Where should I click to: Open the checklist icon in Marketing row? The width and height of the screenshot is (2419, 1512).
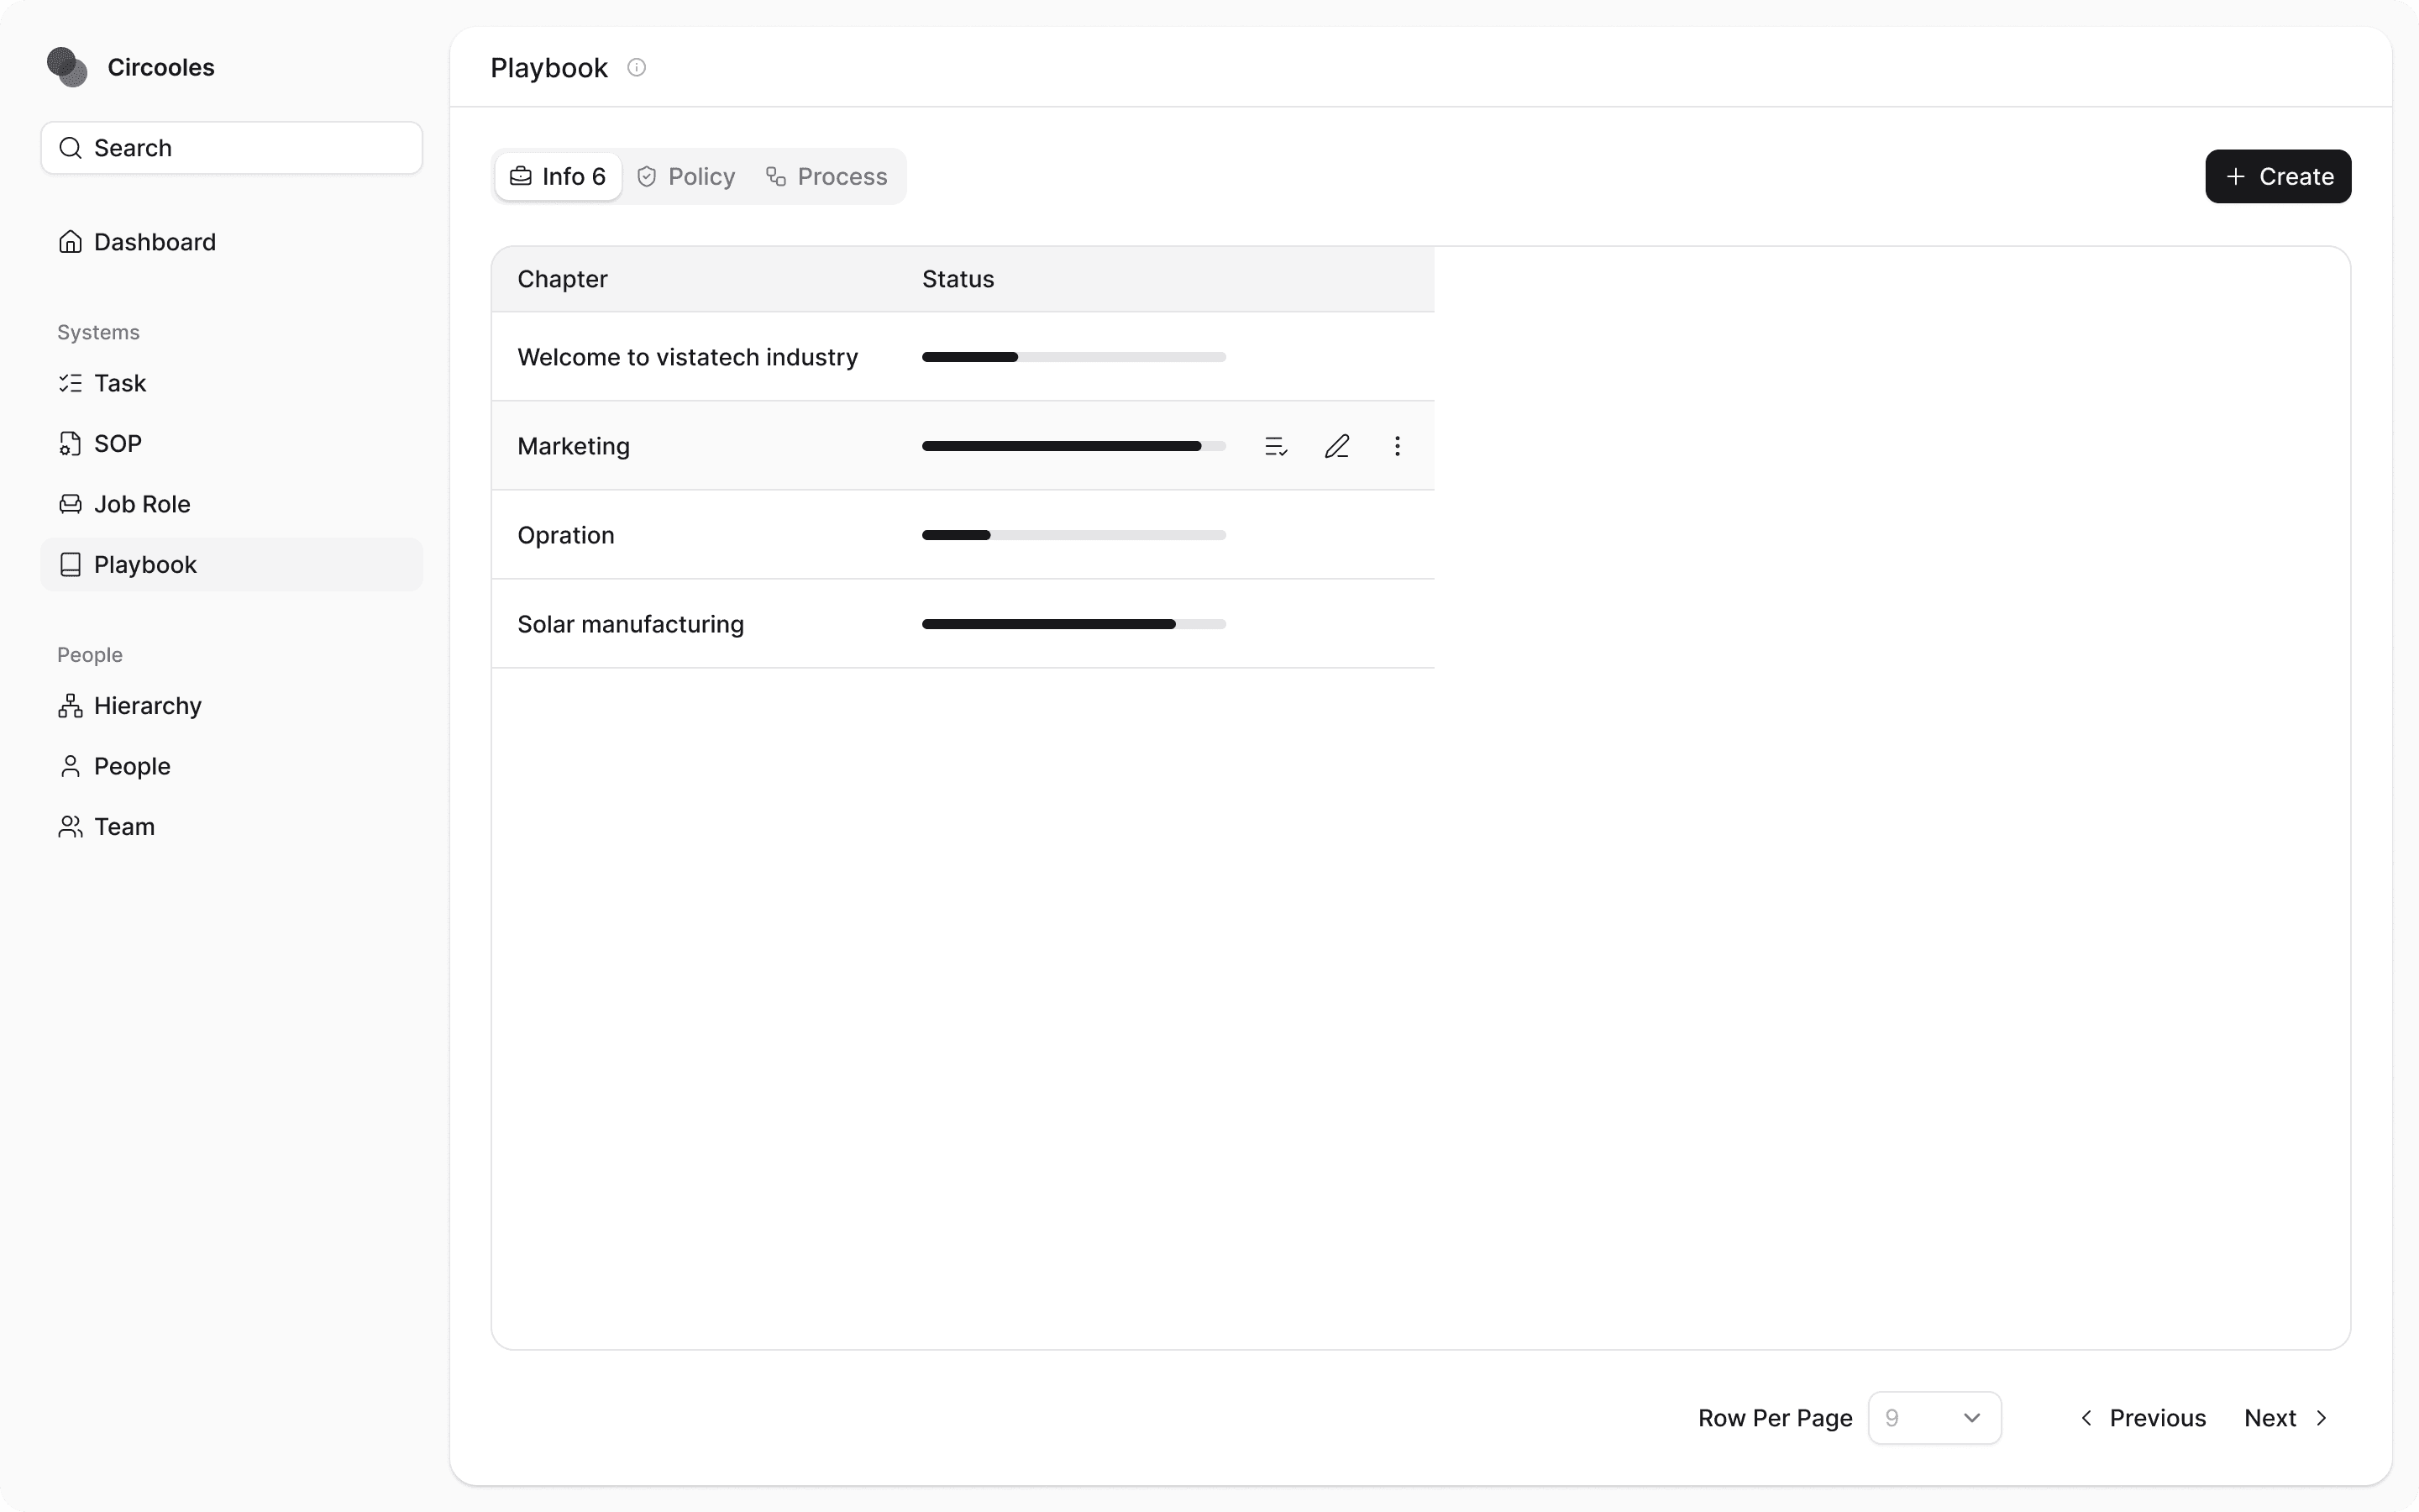pos(1277,446)
